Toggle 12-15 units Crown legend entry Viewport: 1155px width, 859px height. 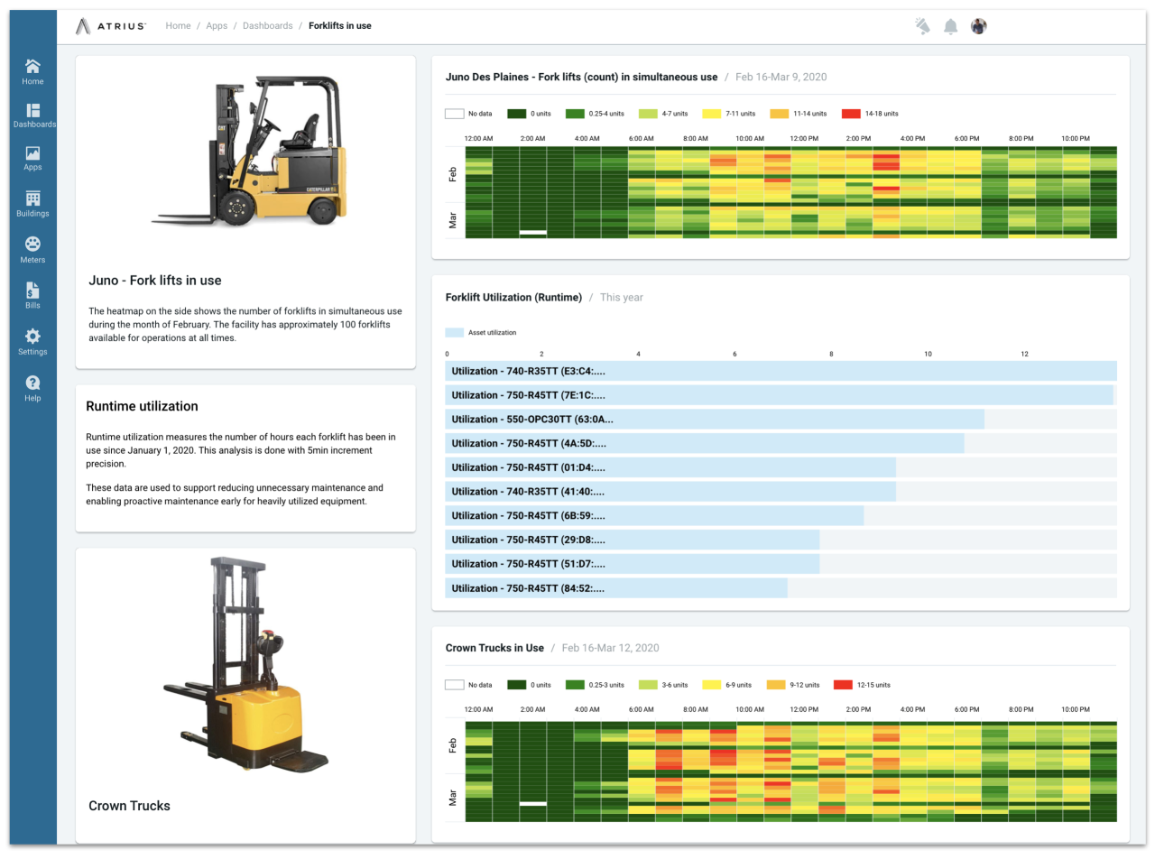click(862, 685)
